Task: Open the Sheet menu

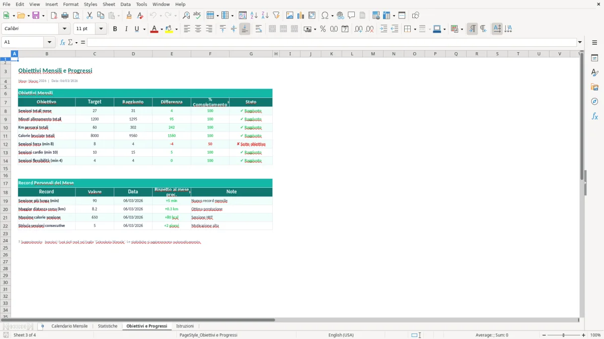Action: point(109,4)
